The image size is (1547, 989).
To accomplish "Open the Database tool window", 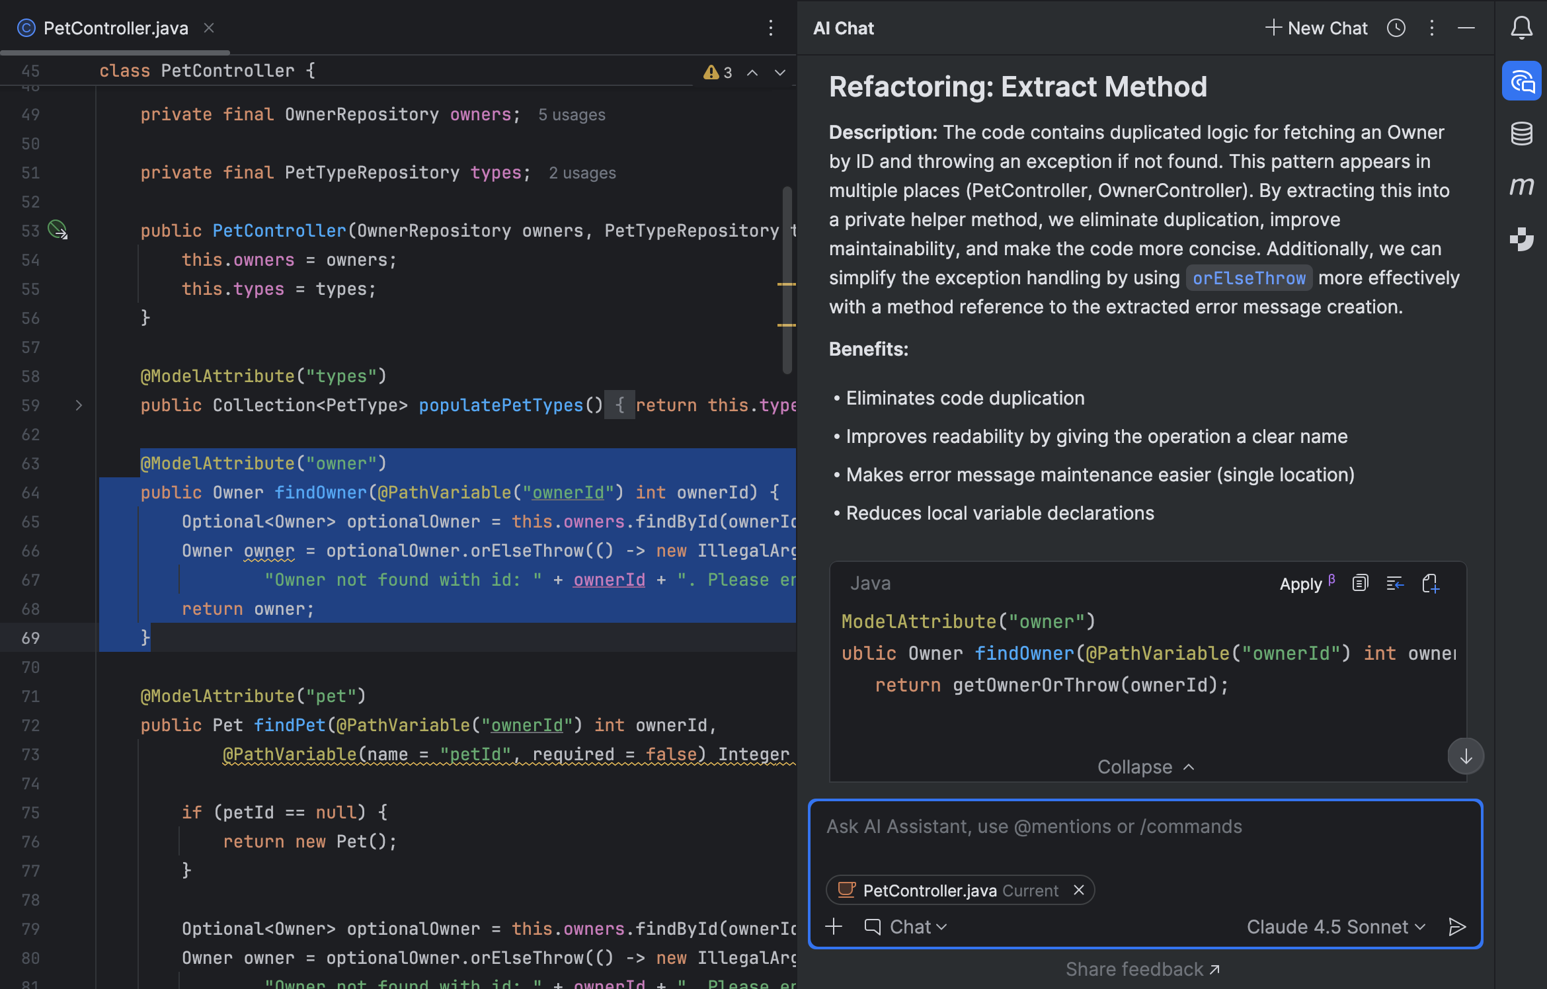I will click(x=1522, y=134).
